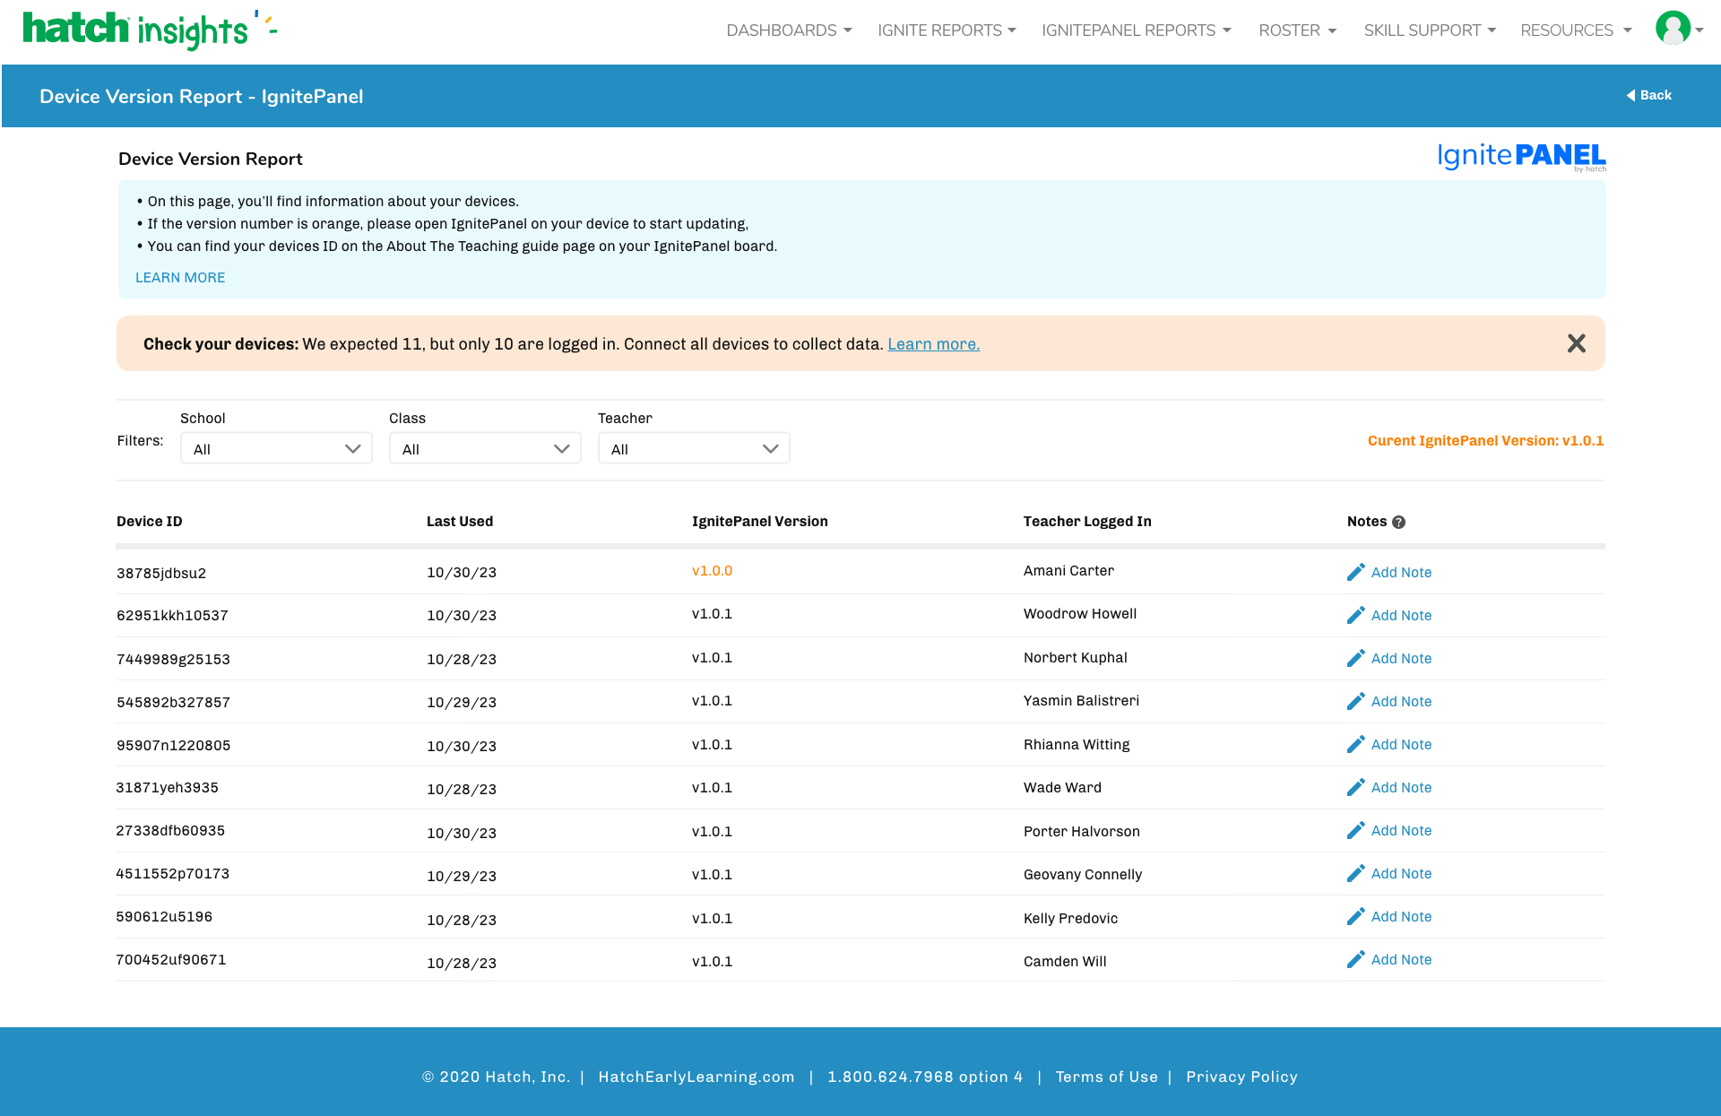Open Terms of Use footer link
Viewport: 1721px width, 1116px height.
click(1106, 1077)
